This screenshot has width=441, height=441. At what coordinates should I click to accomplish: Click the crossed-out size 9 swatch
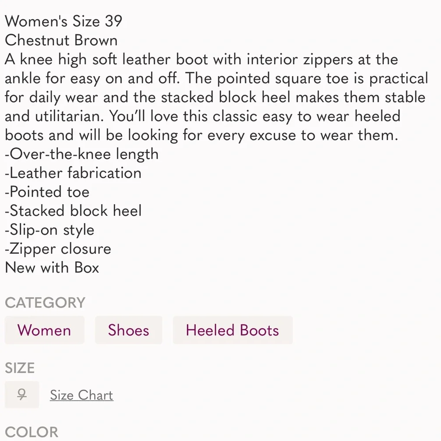(x=22, y=395)
